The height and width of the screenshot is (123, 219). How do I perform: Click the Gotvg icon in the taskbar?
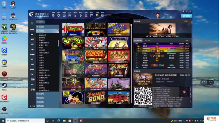click(x=81, y=121)
